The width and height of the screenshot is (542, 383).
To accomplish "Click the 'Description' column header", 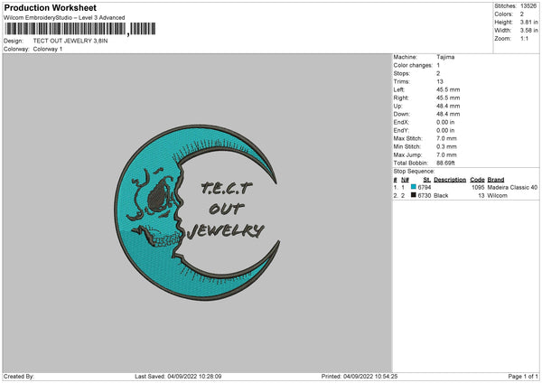I will [450, 180].
